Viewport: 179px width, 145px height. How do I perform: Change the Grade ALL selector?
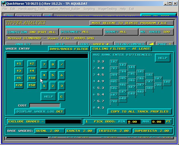click(x=121, y=32)
